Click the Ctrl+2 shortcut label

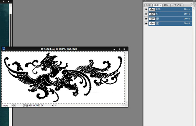point(187,19)
